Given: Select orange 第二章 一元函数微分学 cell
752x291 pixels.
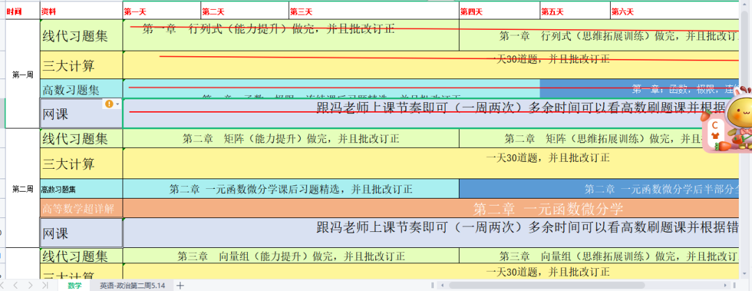Looking at the screenshot, I should point(430,208).
